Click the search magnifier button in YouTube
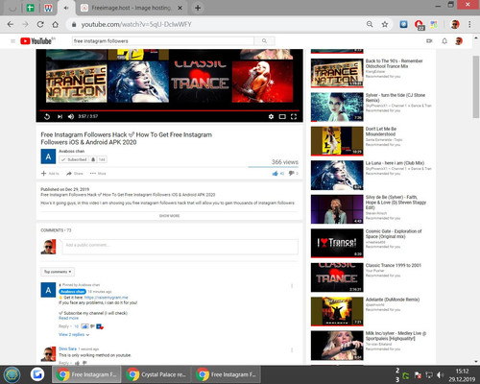480x384 pixels. pos(264,41)
